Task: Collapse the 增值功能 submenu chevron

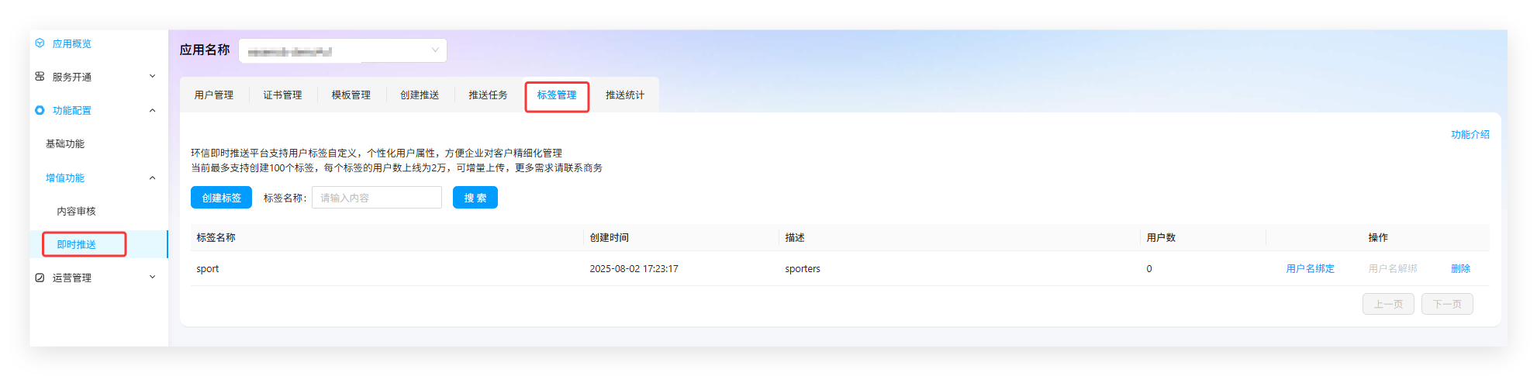Action: click(x=152, y=178)
